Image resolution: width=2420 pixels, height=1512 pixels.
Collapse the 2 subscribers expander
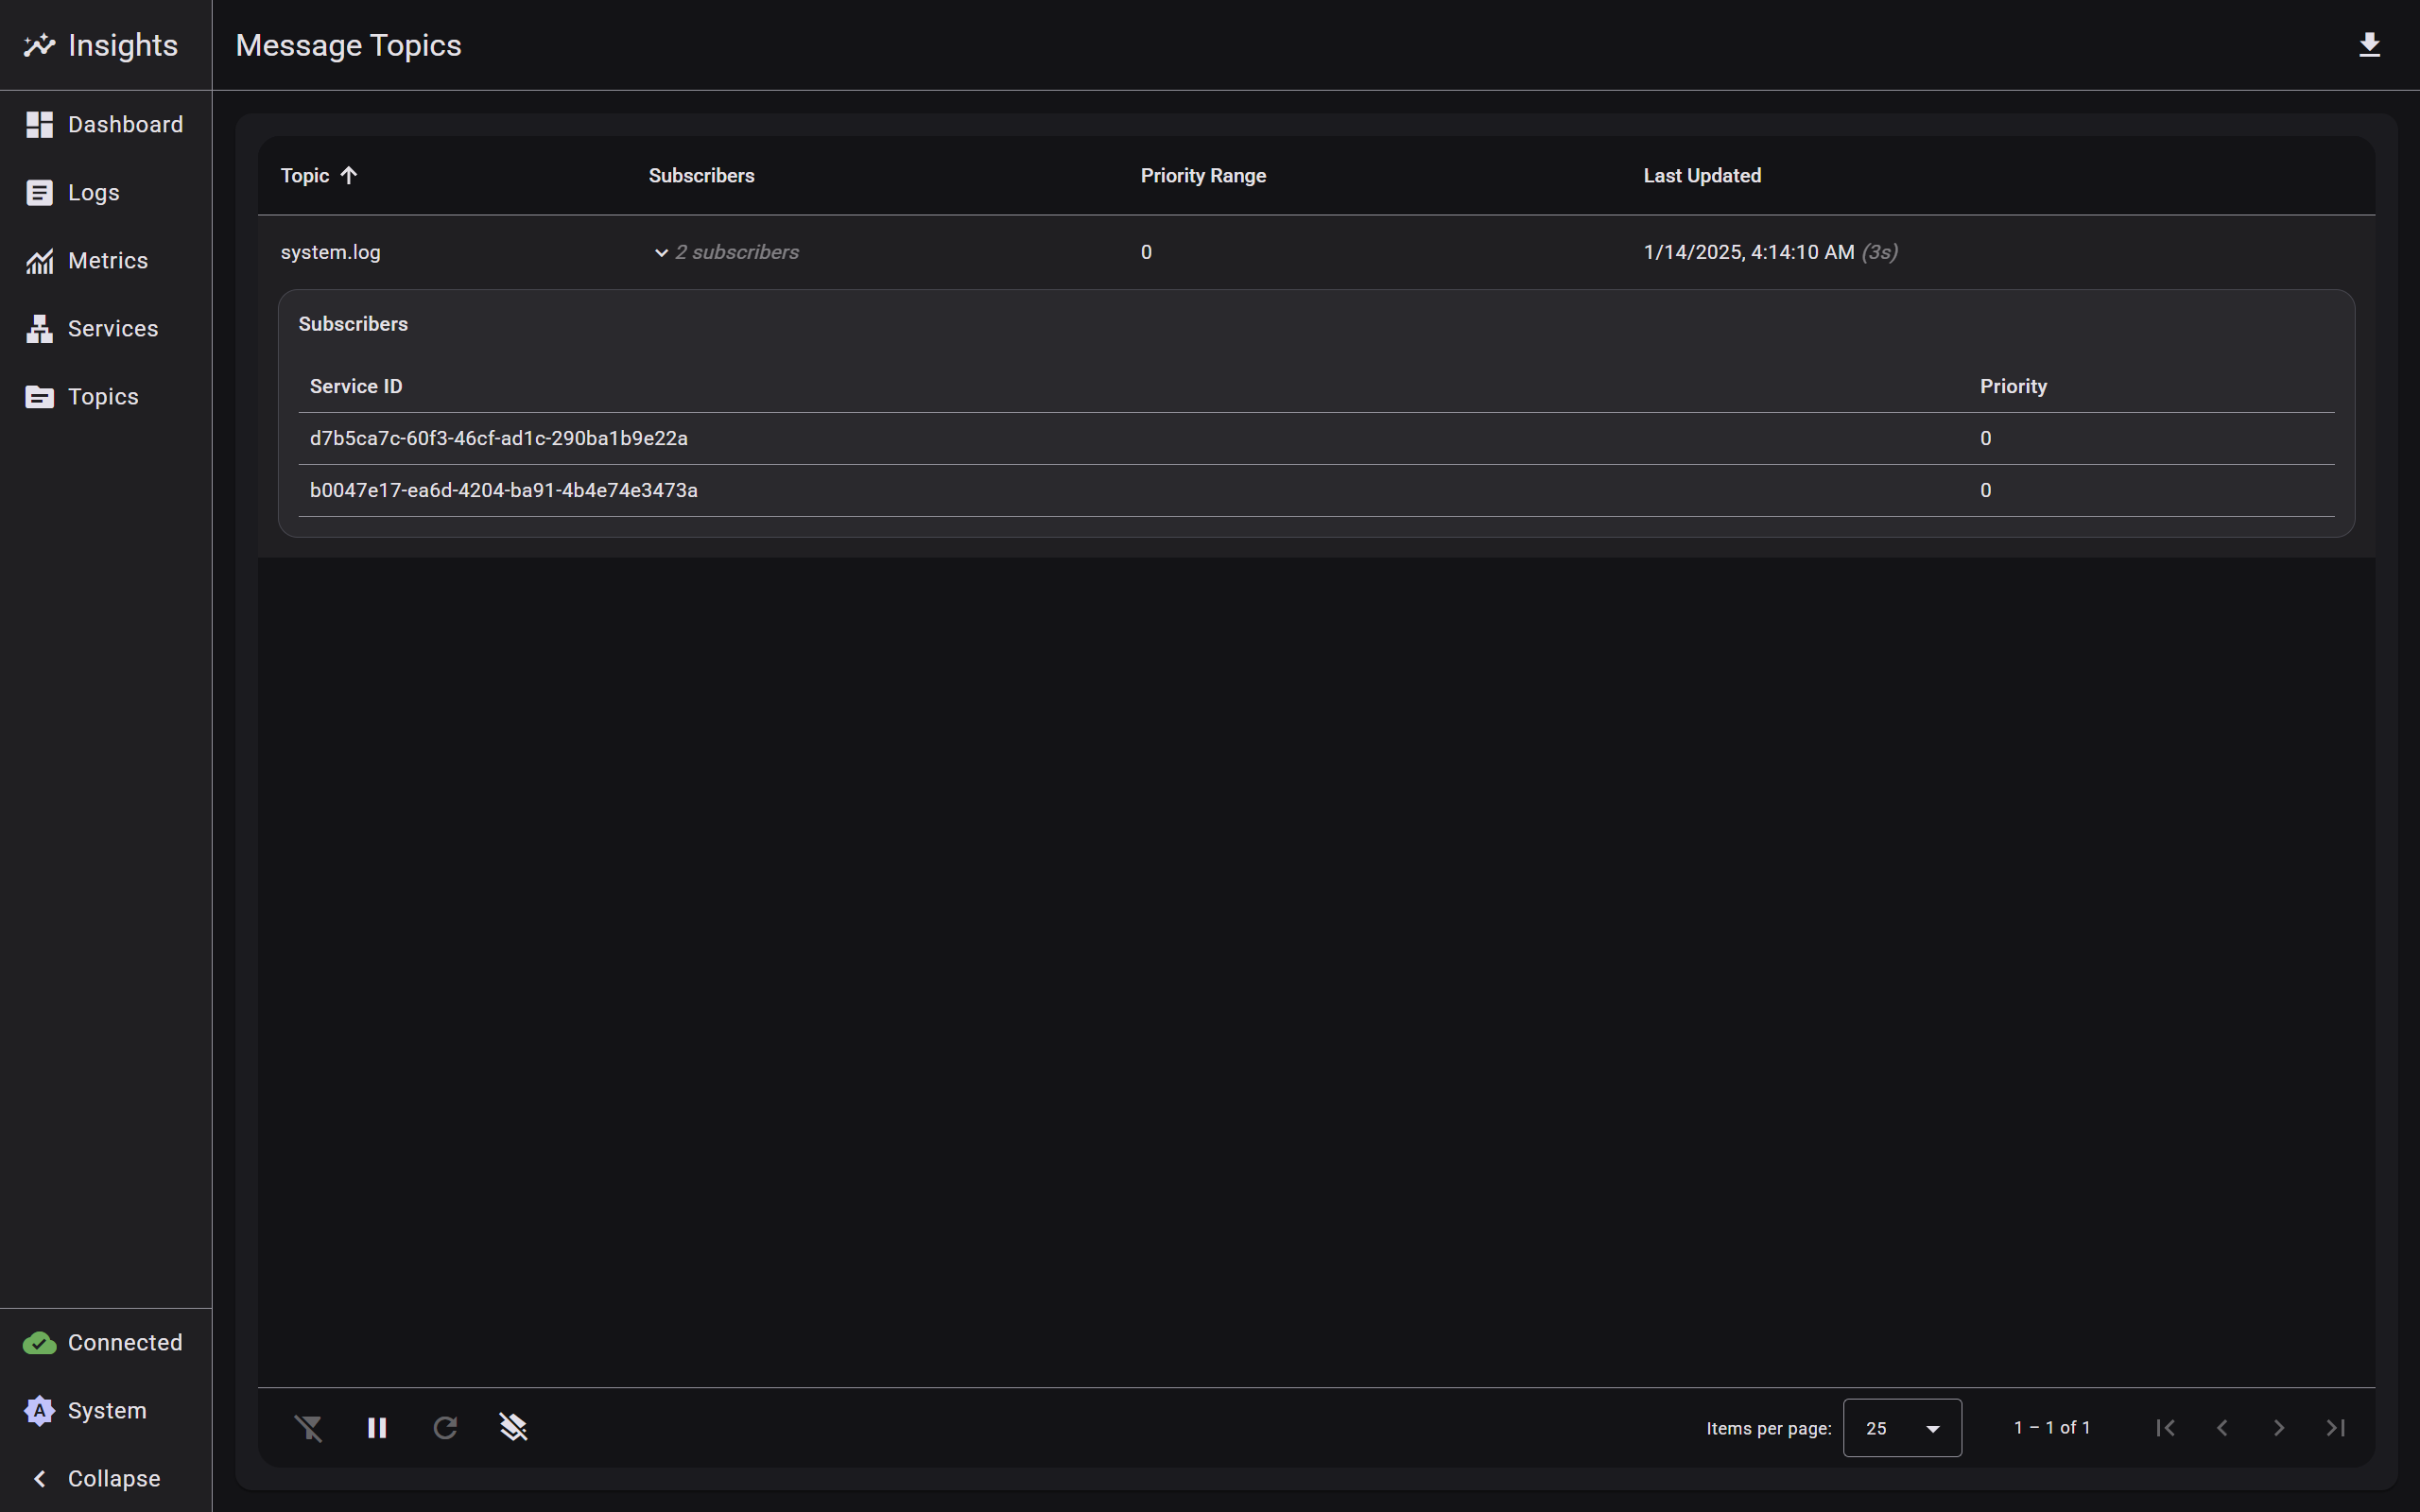click(x=726, y=252)
